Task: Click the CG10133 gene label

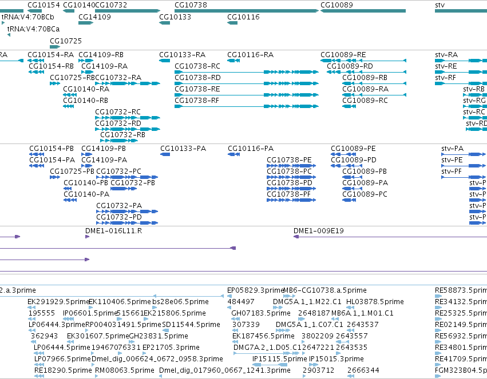Action: 175,17
